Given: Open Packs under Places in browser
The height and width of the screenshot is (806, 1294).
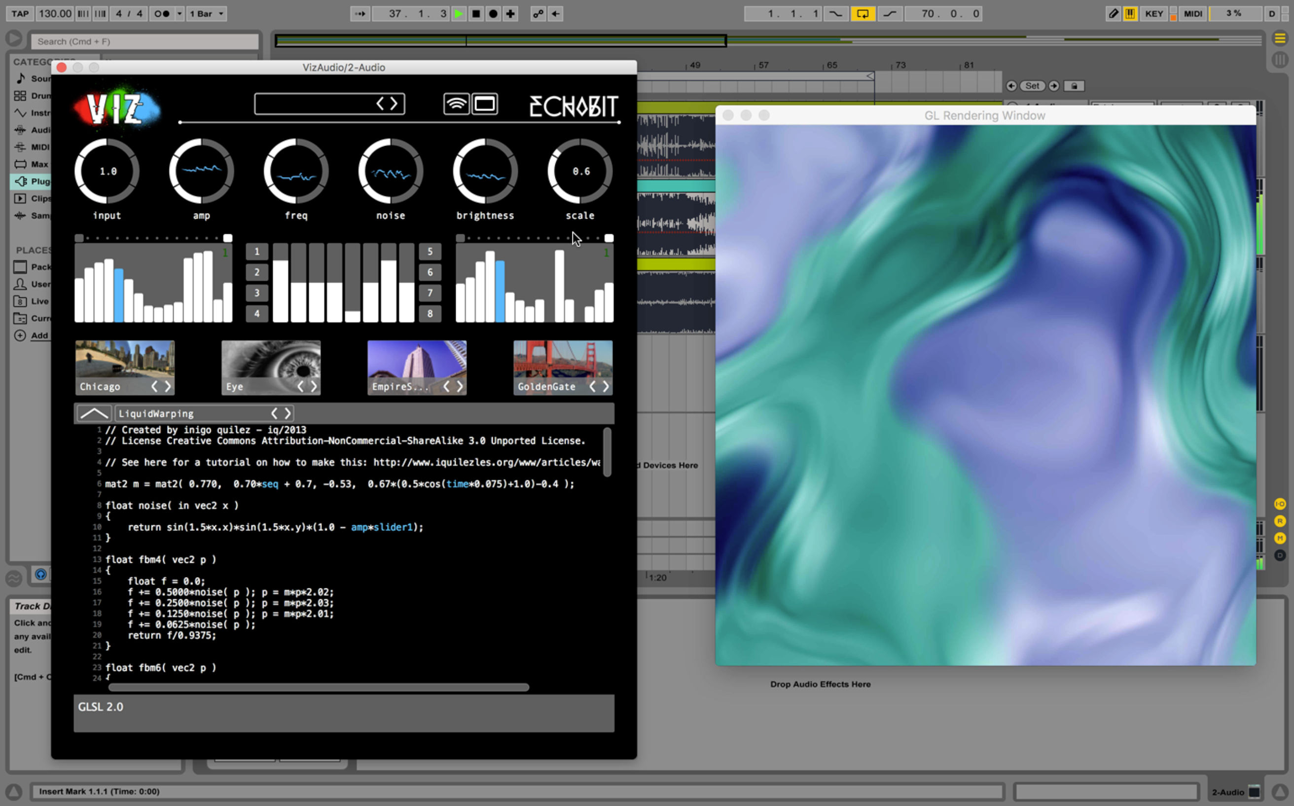Looking at the screenshot, I should point(32,266).
